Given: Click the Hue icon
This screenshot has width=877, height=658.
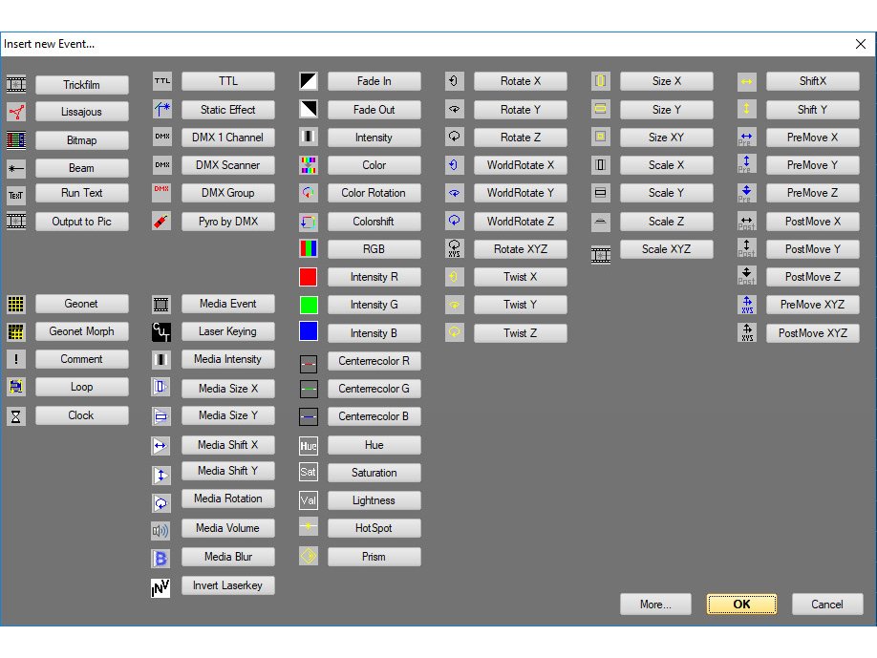Looking at the screenshot, I should pos(309,446).
